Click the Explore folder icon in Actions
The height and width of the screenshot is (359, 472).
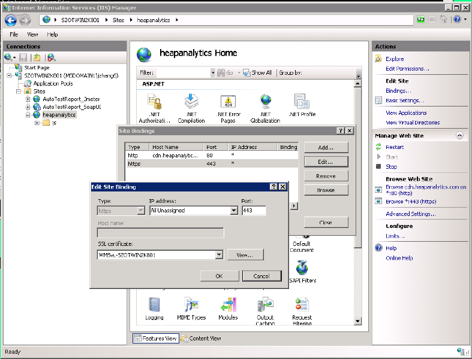click(x=378, y=59)
